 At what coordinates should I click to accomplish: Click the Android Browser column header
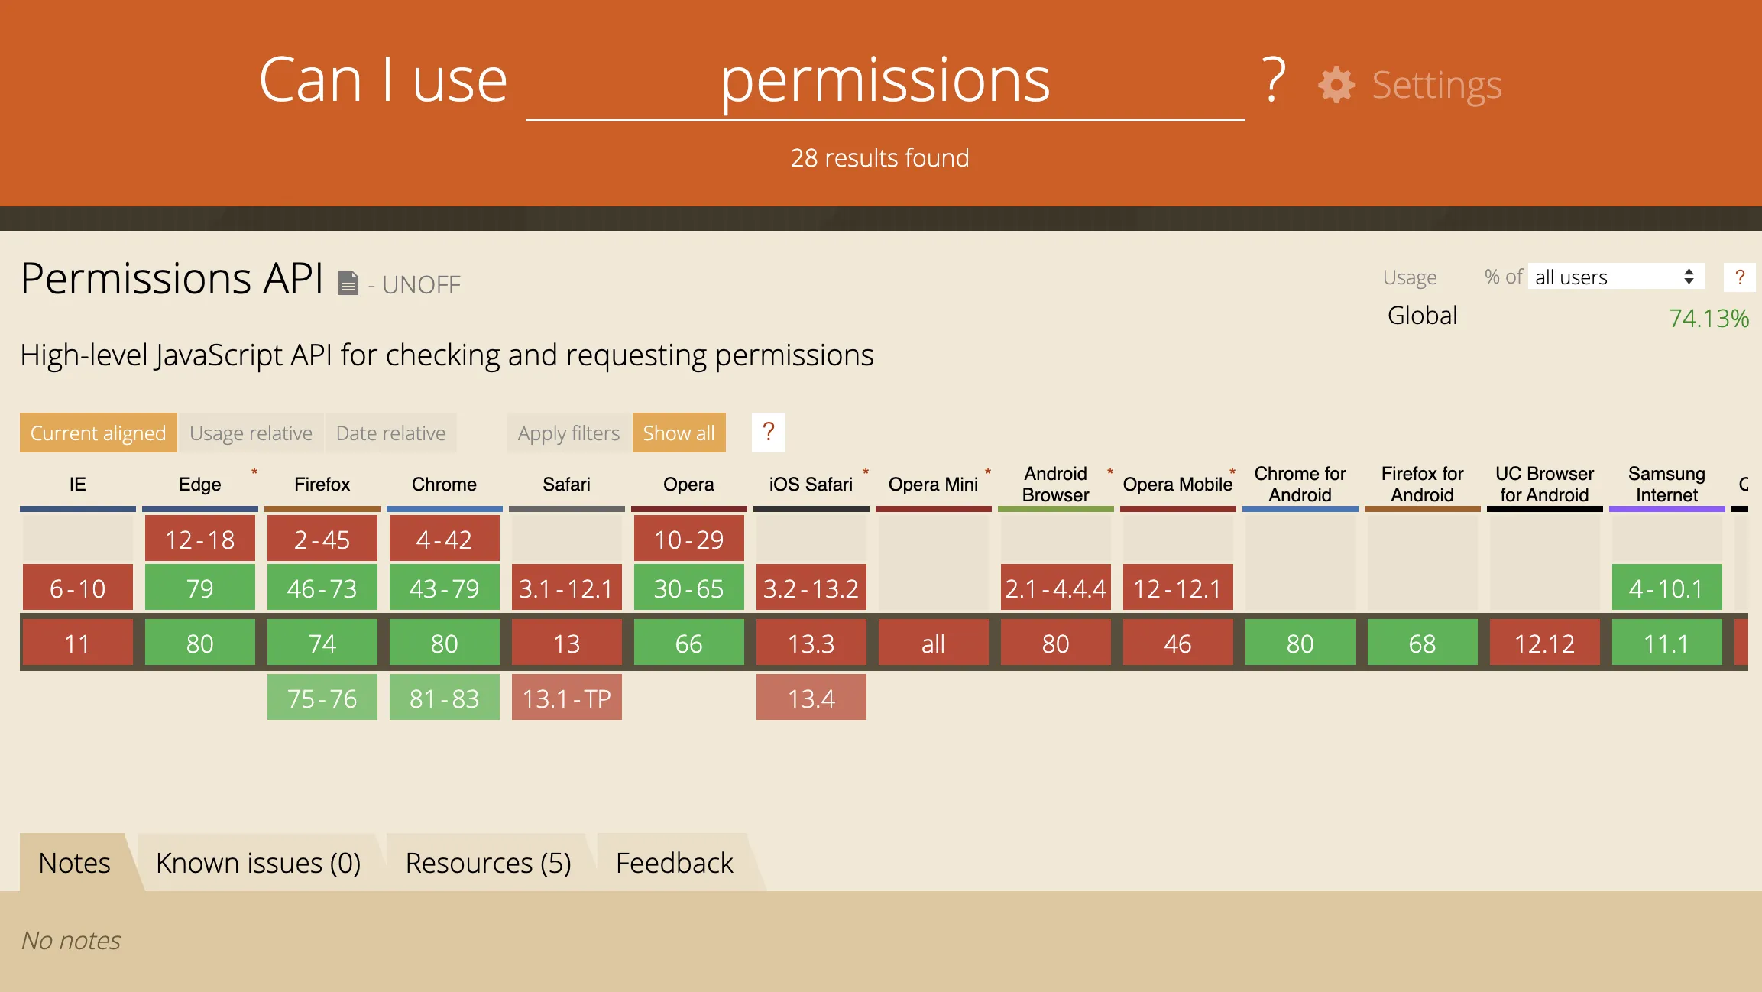pos(1056,485)
